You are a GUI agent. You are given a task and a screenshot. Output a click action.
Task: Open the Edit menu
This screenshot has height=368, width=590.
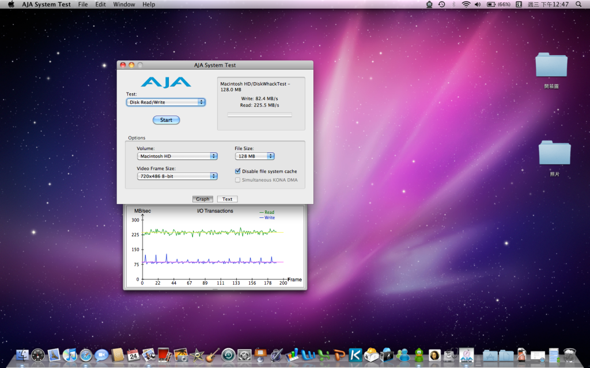[100, 5]
